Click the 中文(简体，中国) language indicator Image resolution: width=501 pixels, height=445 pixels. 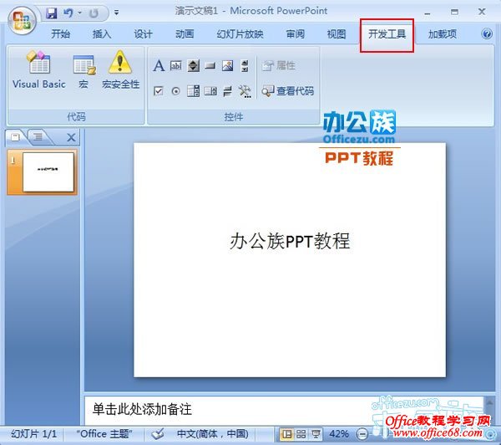[x=212, y=434]
